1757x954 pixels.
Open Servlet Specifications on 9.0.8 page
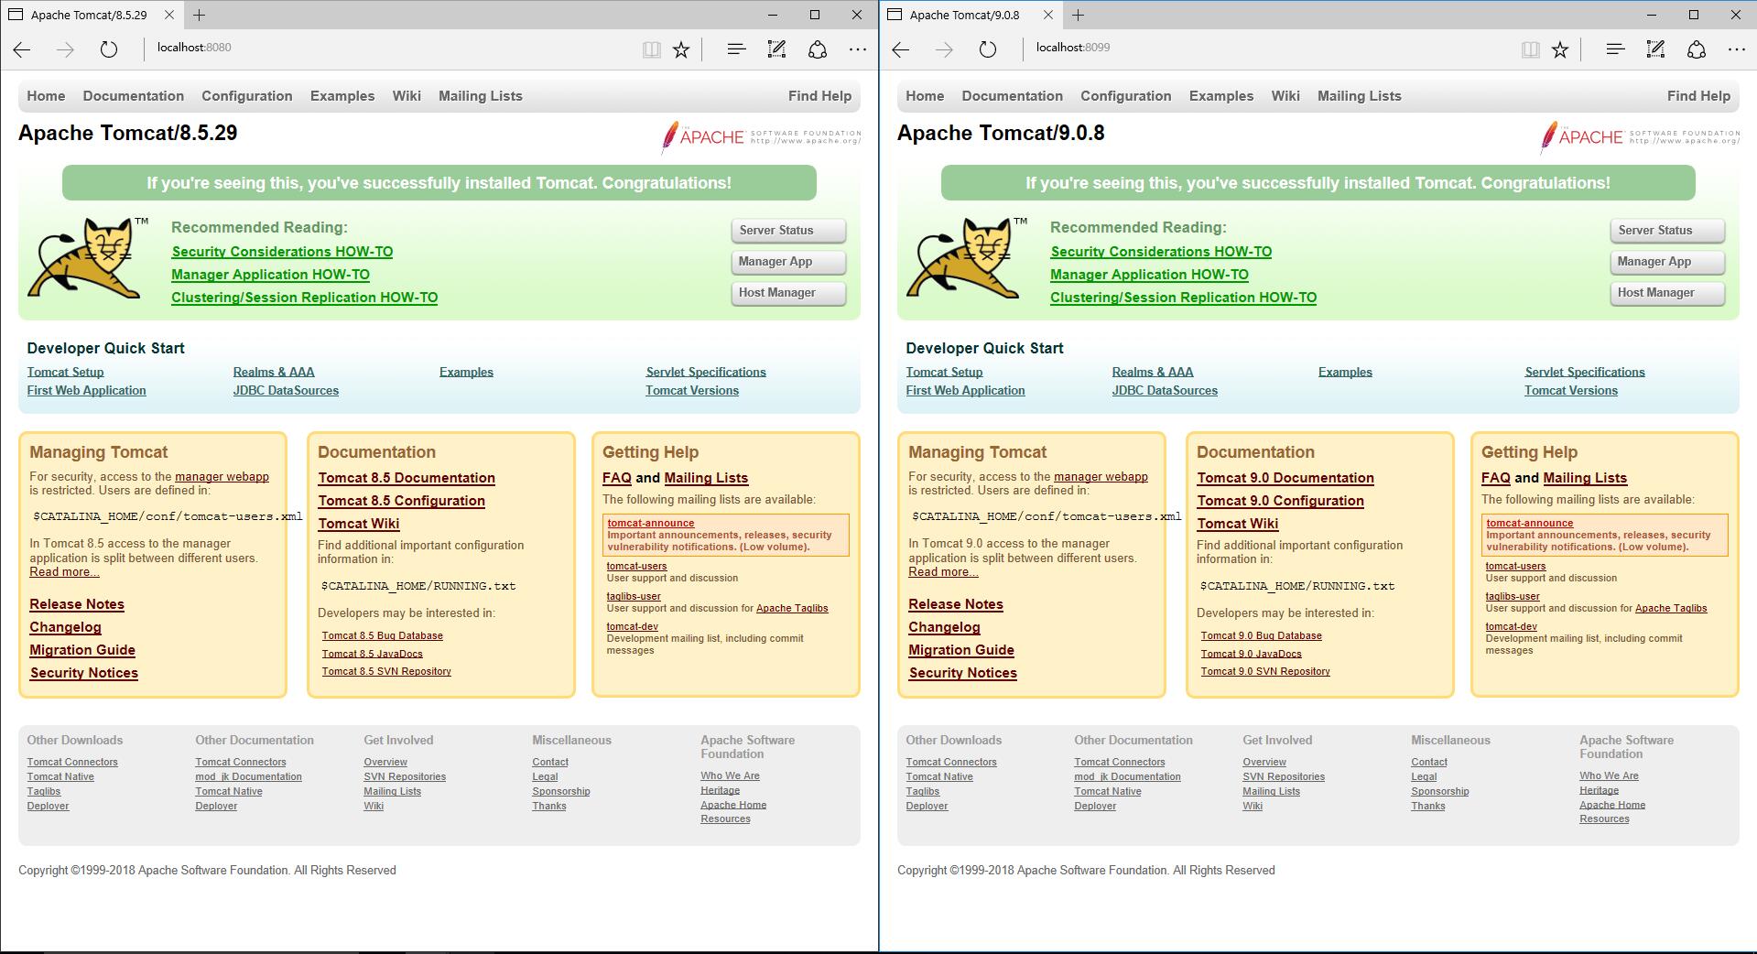click(1585, 372)
